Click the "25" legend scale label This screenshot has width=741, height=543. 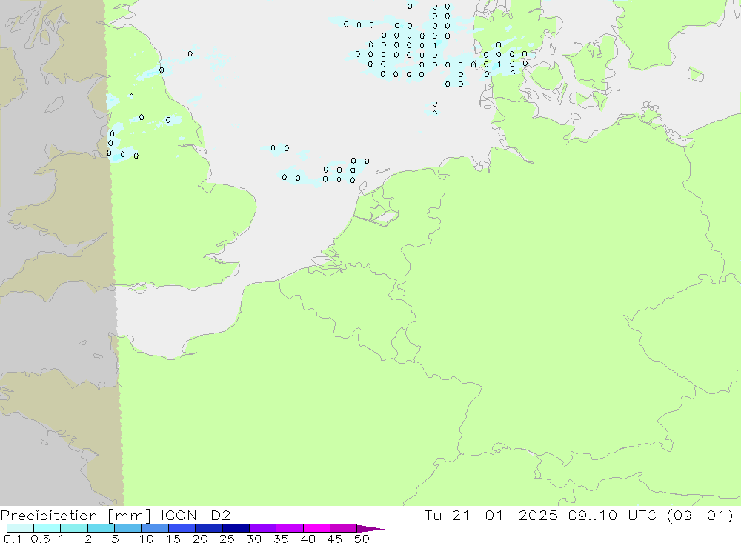pos(227,539)
